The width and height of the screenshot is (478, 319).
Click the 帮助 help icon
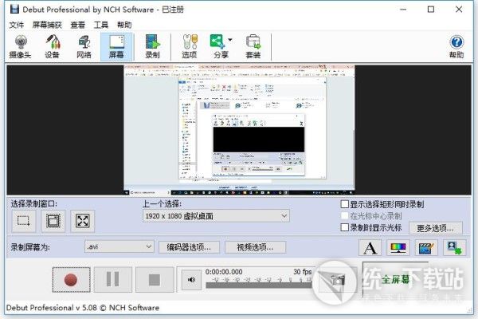tap(456, 46)
